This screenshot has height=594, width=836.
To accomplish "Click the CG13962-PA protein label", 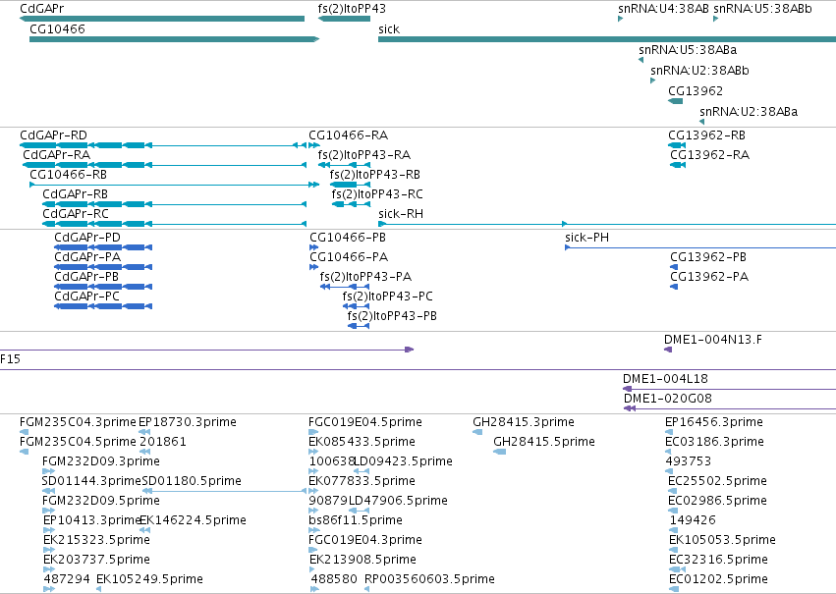I will [709, 277].
